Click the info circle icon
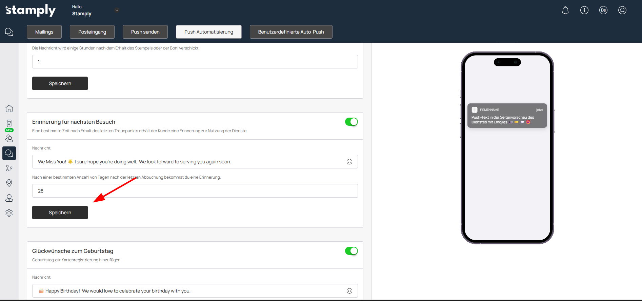 [x=584, y=11]
